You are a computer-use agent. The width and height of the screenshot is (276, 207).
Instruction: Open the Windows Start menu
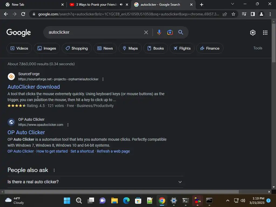tap(67, 201)
